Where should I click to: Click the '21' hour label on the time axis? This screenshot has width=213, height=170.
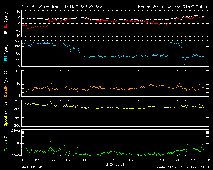pos(177,160)
